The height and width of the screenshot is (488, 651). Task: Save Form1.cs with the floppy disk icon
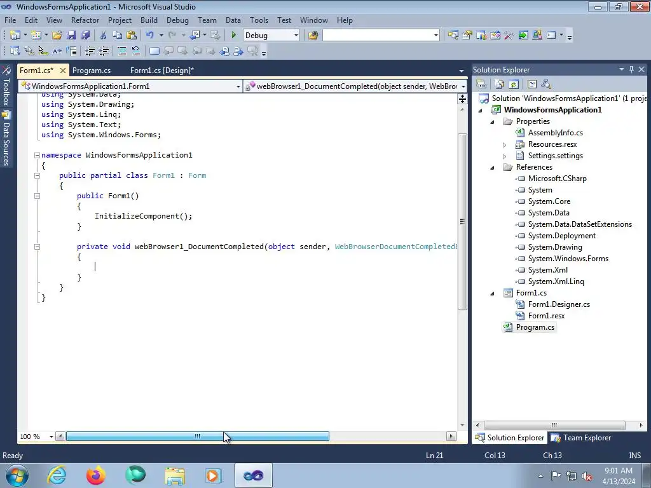point(71,36)
